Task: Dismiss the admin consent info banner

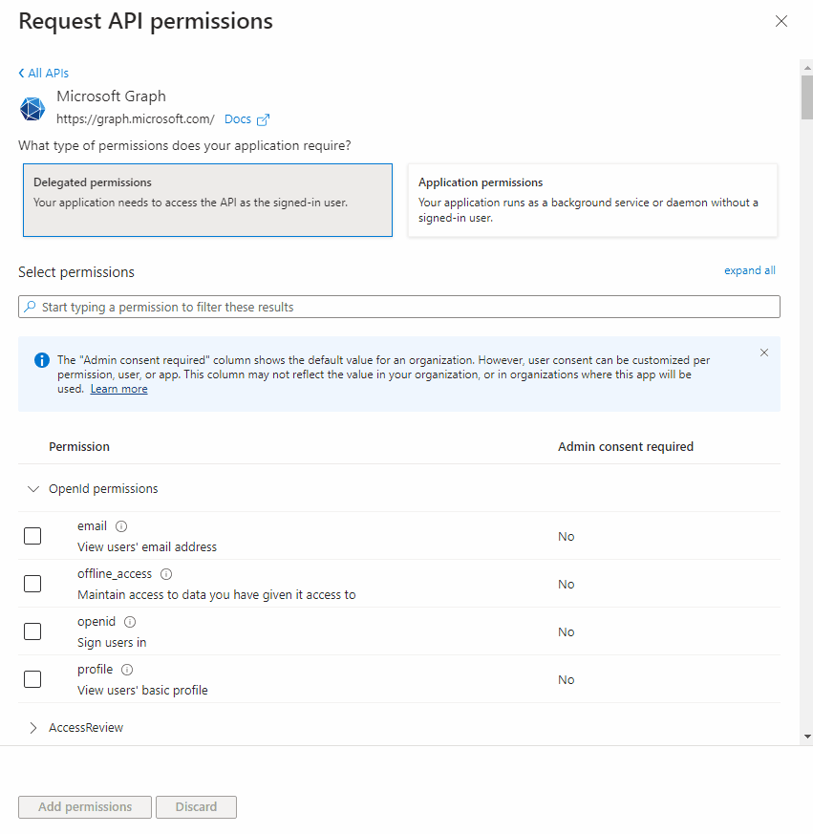Action: (764, 353)
